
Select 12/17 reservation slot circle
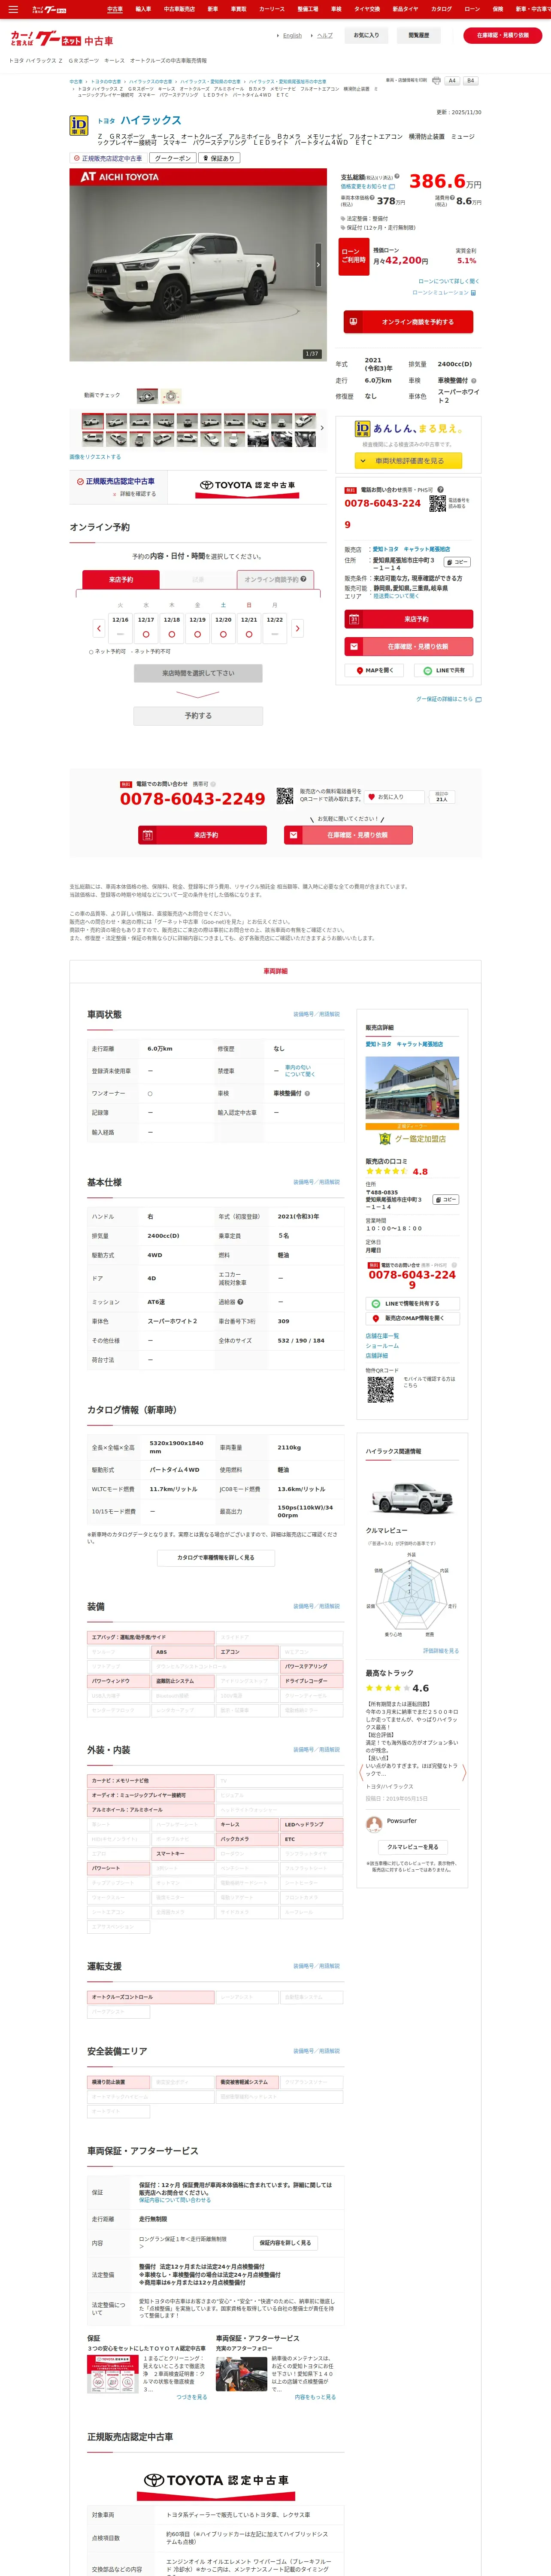(146, 634)
